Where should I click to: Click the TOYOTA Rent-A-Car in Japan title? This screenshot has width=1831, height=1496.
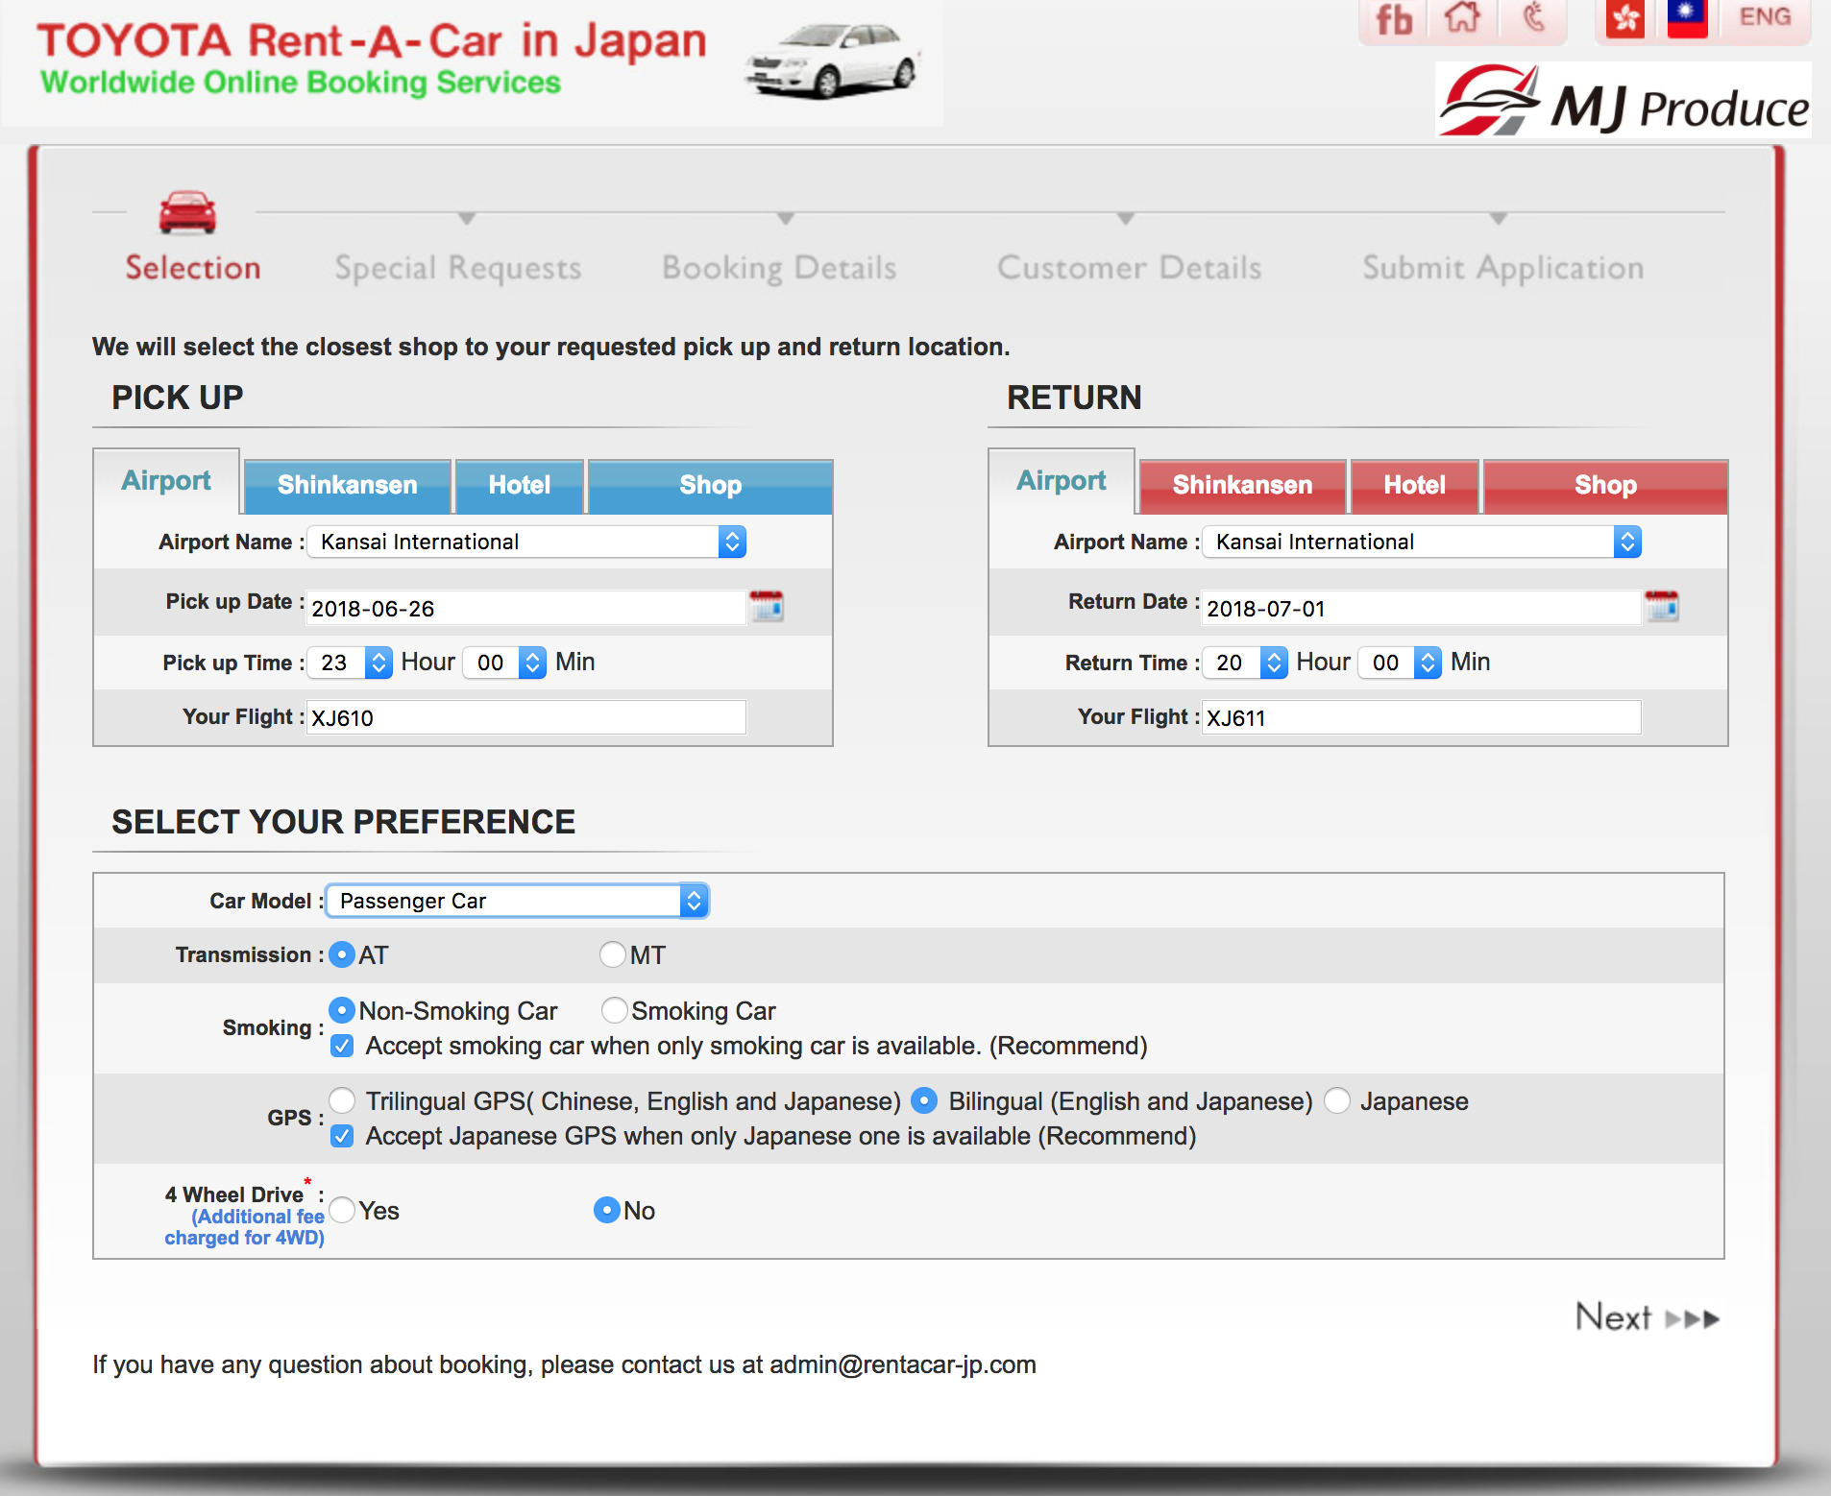(371, 41)
